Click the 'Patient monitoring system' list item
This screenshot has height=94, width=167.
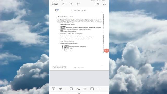[x=67, y=24]
